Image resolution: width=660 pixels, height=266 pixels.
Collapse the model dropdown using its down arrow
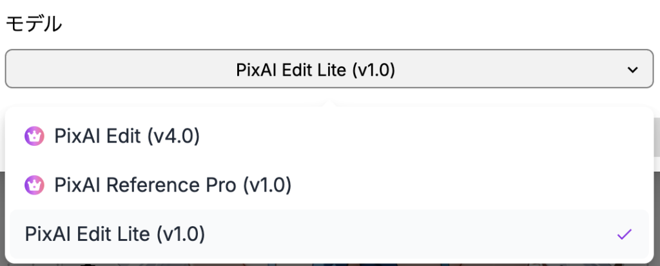pos(633,69)
